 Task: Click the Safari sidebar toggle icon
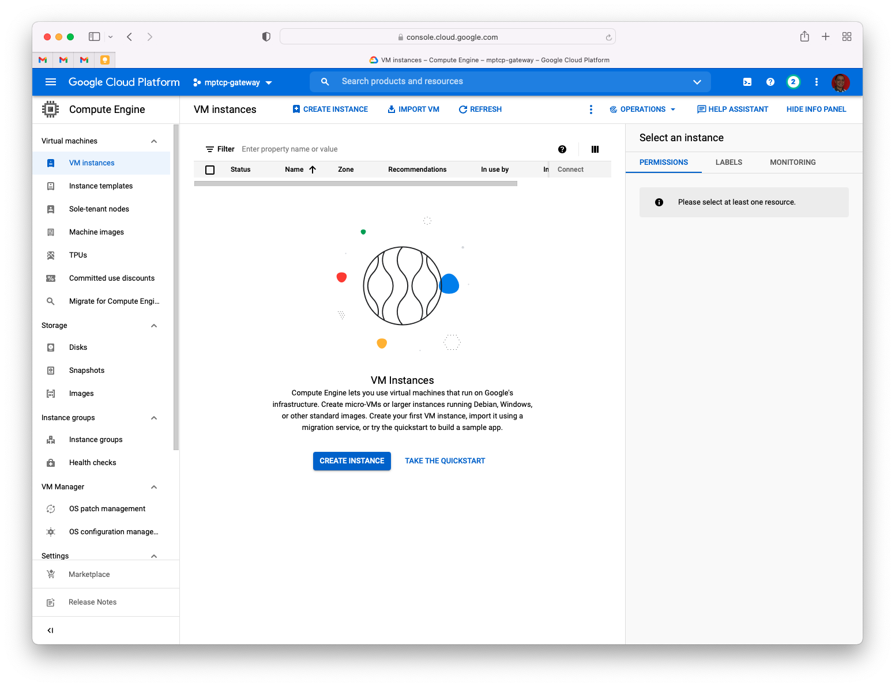[95, 37]
